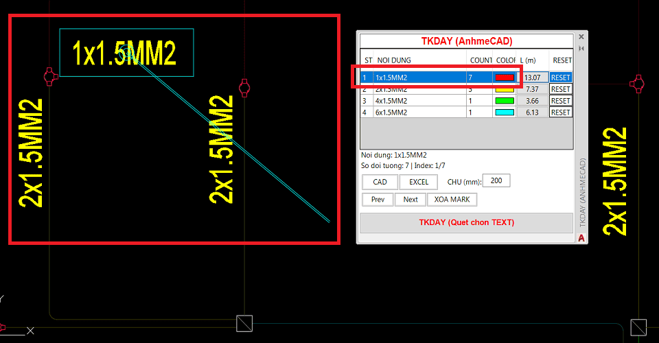The image size is (659, 343).
Task: Select the square junction box at bottom right
Action: click(x=638, y=327)
